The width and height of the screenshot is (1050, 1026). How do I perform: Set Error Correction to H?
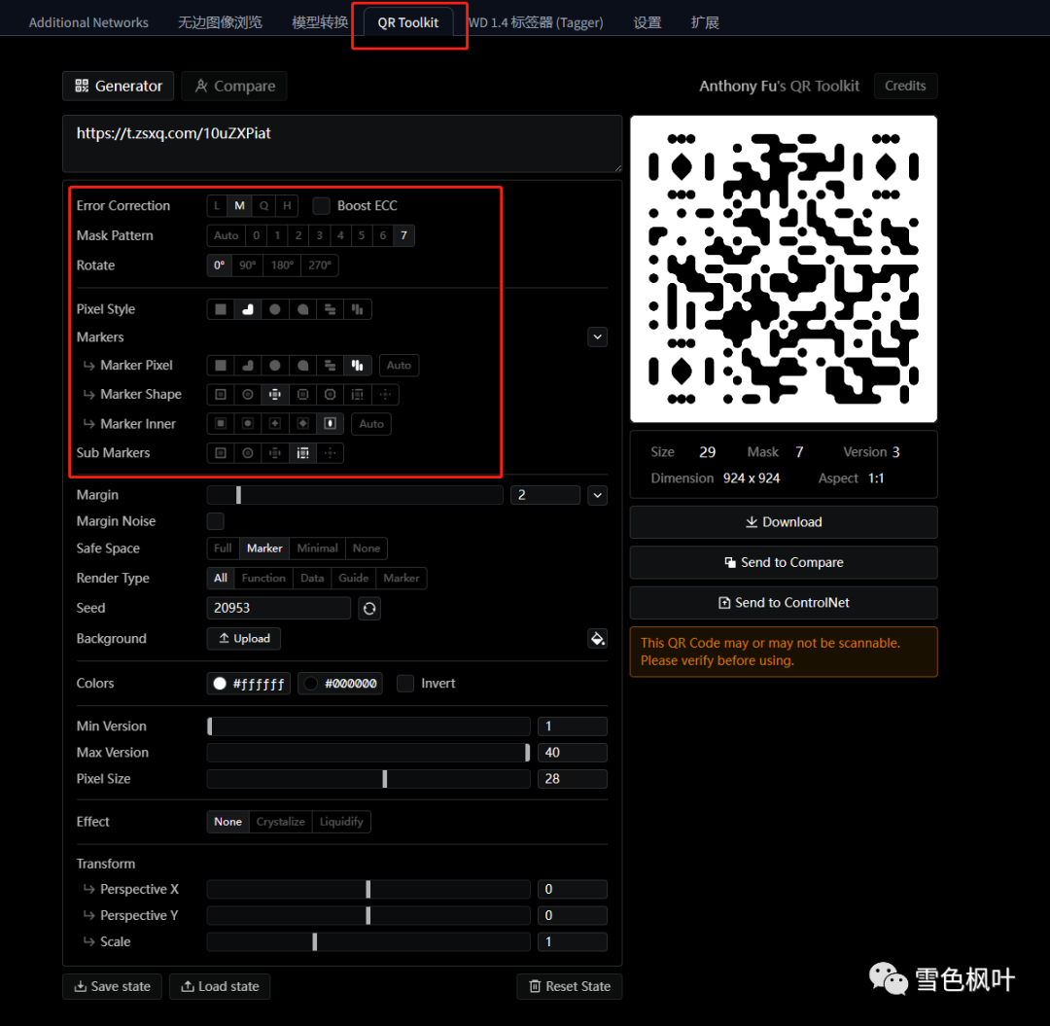point(287,205)
